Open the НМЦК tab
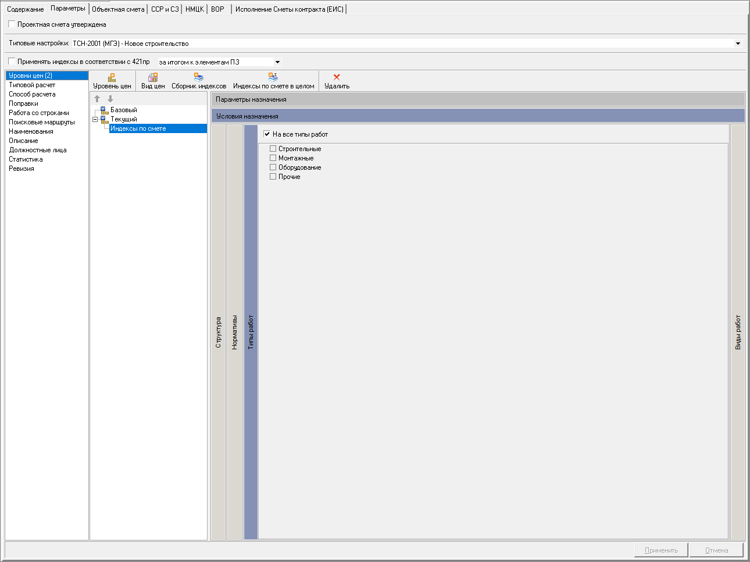The width and height of the screenshot is (750, 562). (194, 9)
